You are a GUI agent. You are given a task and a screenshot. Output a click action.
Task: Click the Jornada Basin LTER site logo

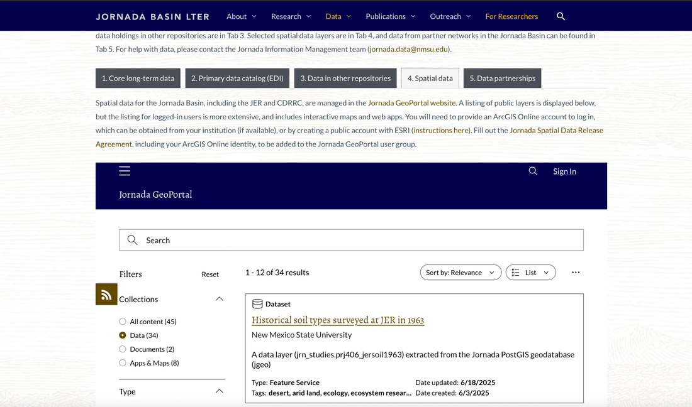[153, 17]
